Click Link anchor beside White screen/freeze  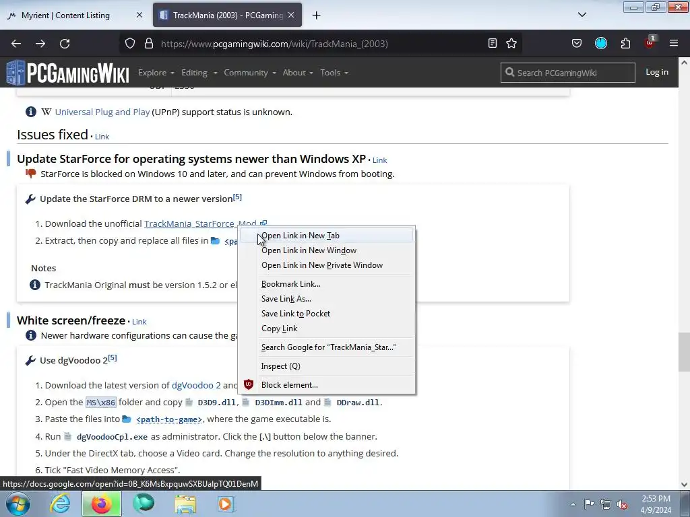coord(139,322)
